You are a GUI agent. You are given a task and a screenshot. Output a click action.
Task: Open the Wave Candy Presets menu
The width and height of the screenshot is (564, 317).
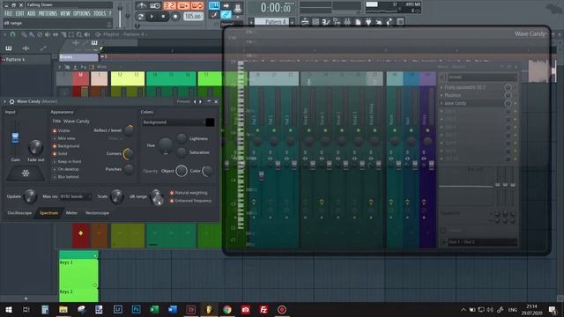tap(183, 102)
